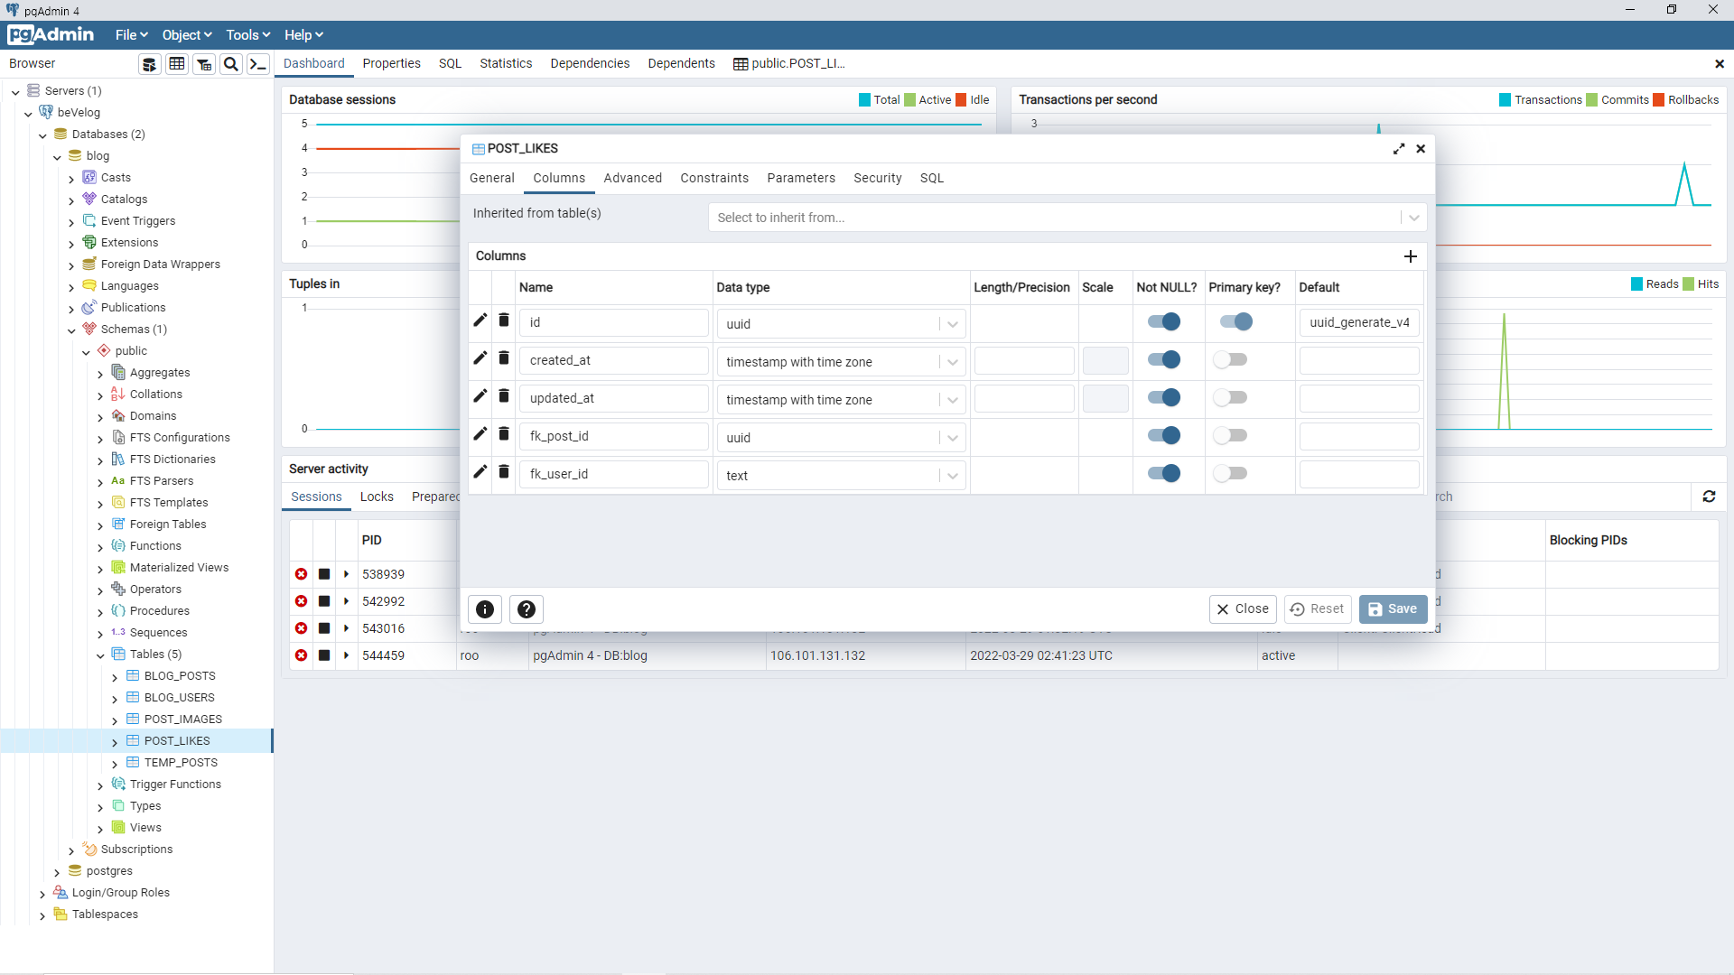Toggle Primary key for updated_at column
1734x975 pixels.
pos(1230,397)
